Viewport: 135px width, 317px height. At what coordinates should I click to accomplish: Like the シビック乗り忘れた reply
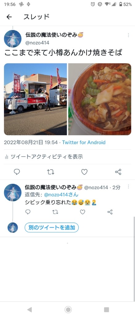(83, 212)
